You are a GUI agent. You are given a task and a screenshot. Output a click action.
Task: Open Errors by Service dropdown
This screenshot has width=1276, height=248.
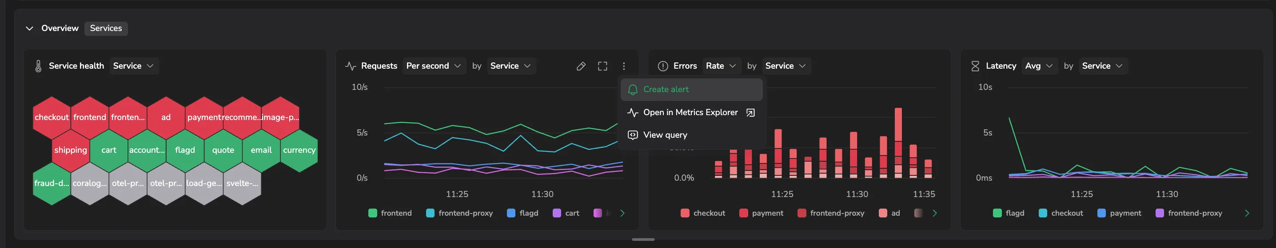click(786, 66)
